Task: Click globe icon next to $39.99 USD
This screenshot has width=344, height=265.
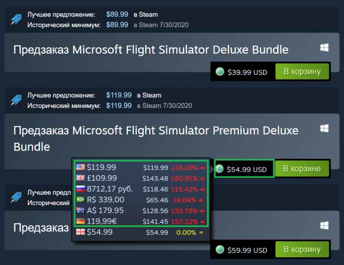Action: coord(220,72)
